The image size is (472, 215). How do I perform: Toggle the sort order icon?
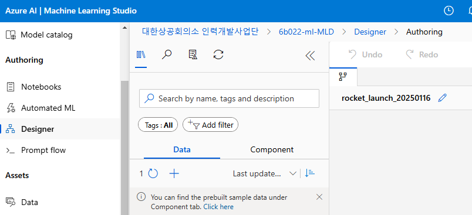(x=310, y=173)
